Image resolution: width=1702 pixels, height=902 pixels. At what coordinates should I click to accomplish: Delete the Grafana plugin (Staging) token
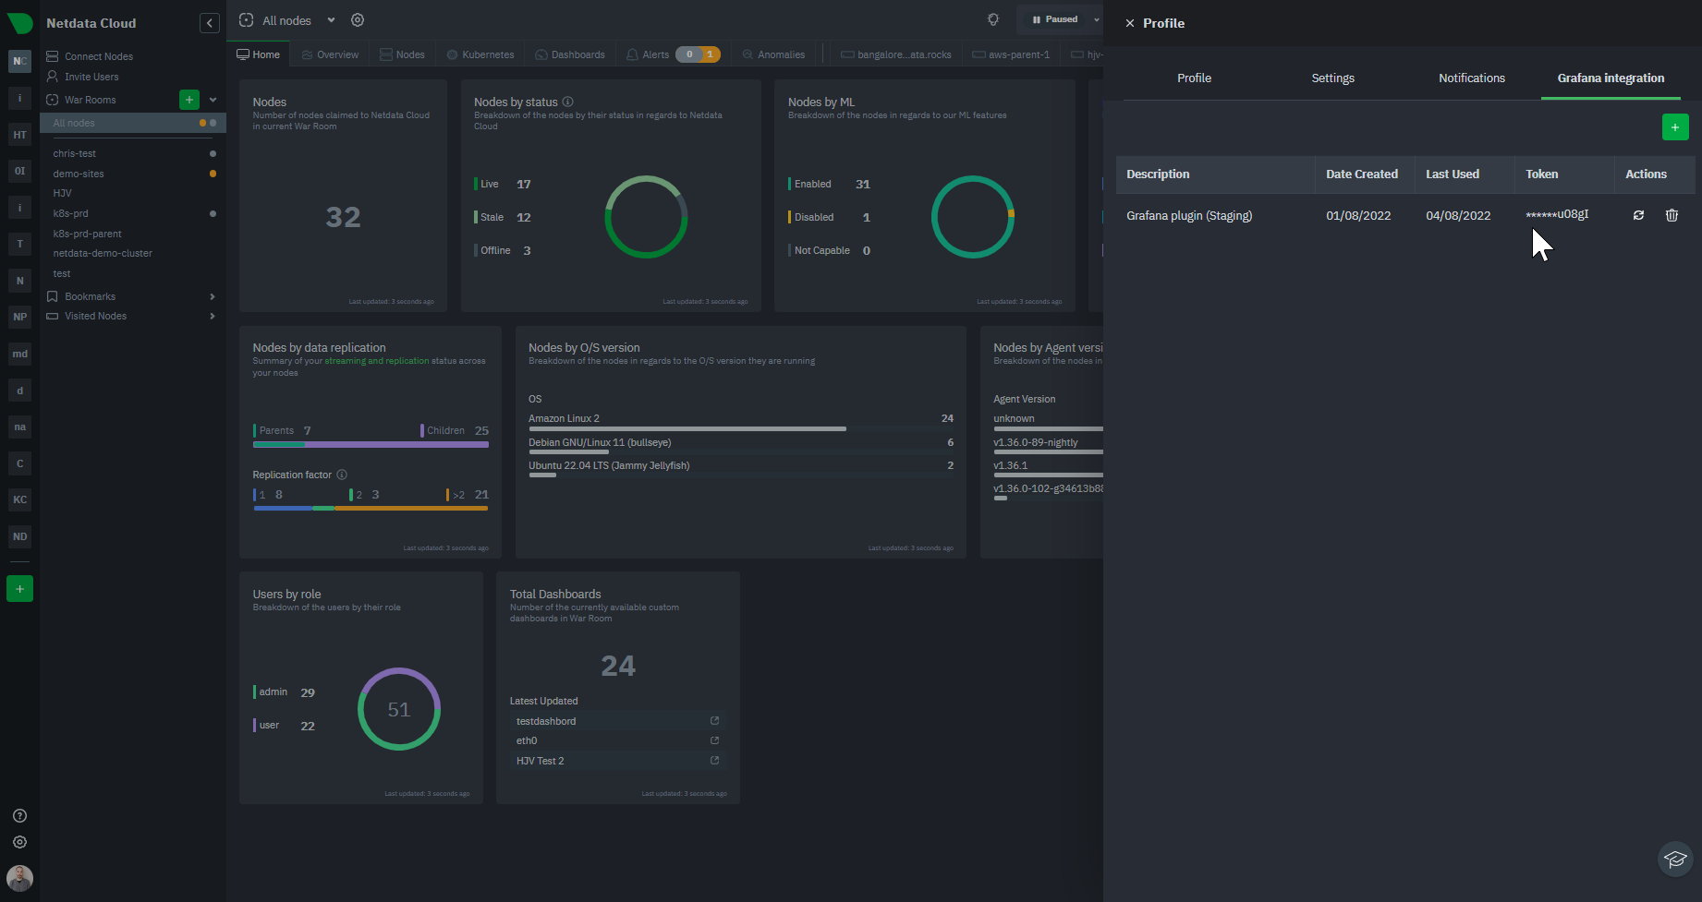tap(1672, 215)
